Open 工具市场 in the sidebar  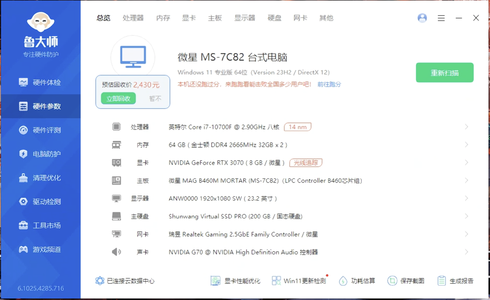[40, 225]
